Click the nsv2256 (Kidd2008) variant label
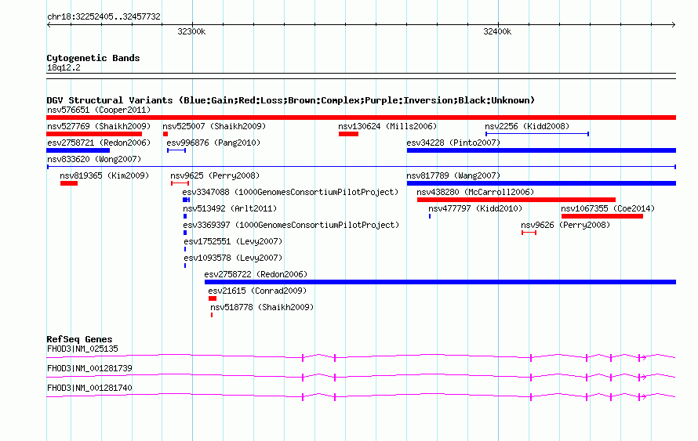Screen dimensions: 698x441 click(x=527, y=126)
